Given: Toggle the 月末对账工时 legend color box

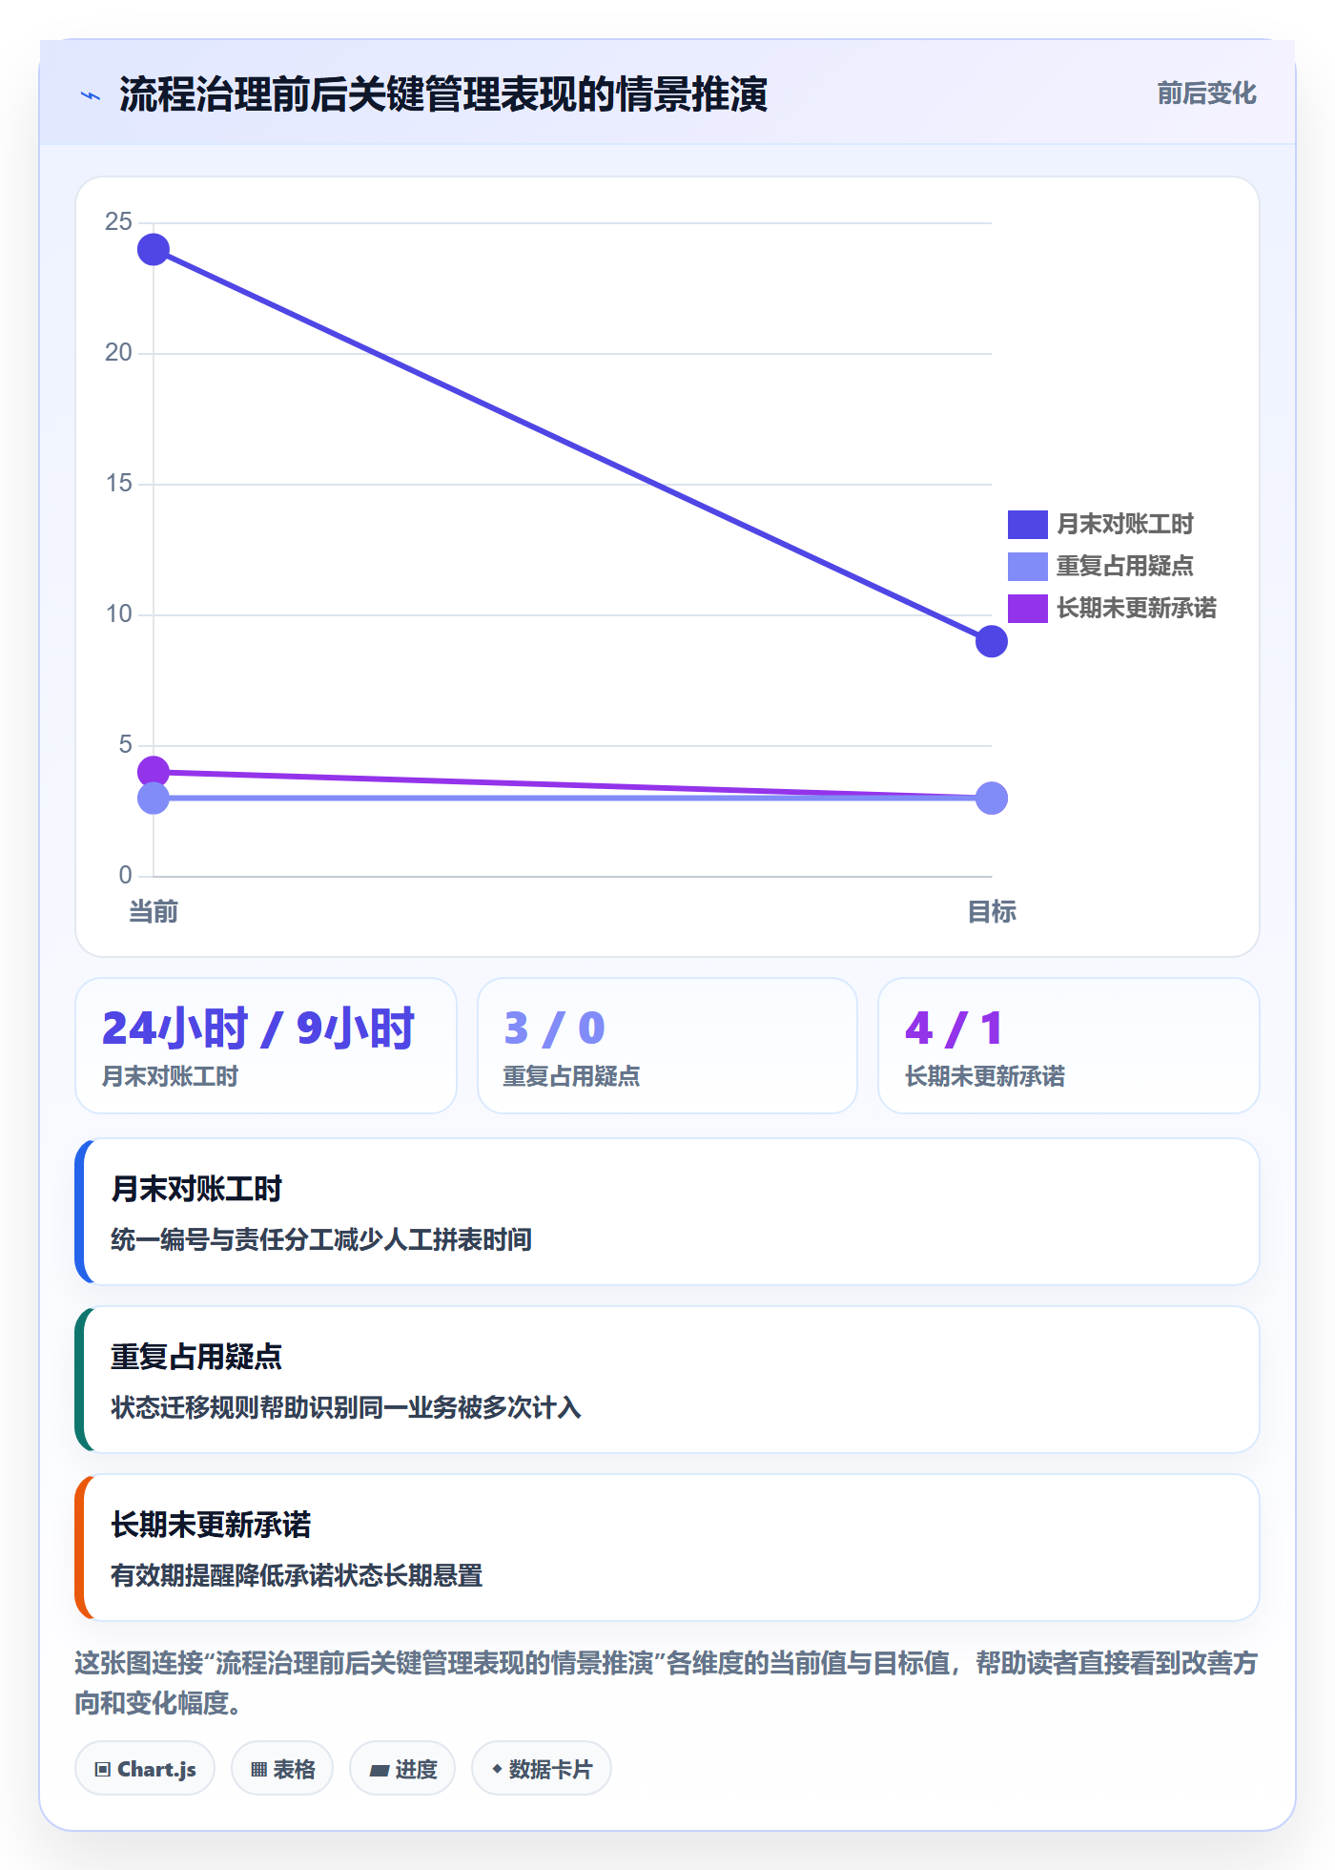Looking at the screenshot, I should pos(1027,525).
